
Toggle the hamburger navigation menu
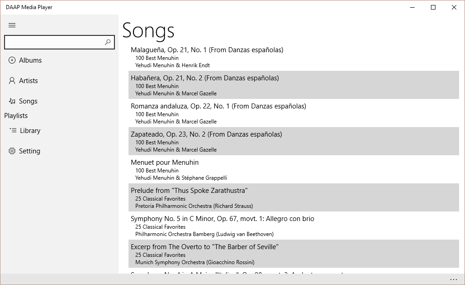12,25
